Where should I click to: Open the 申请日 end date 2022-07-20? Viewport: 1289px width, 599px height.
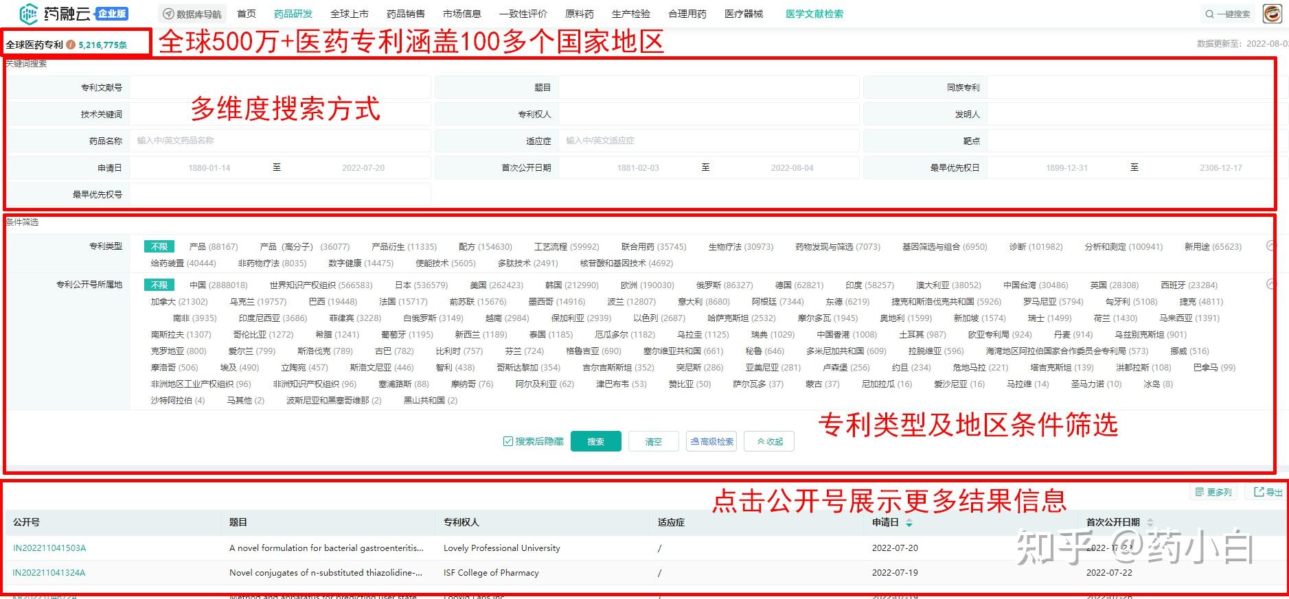363,167
